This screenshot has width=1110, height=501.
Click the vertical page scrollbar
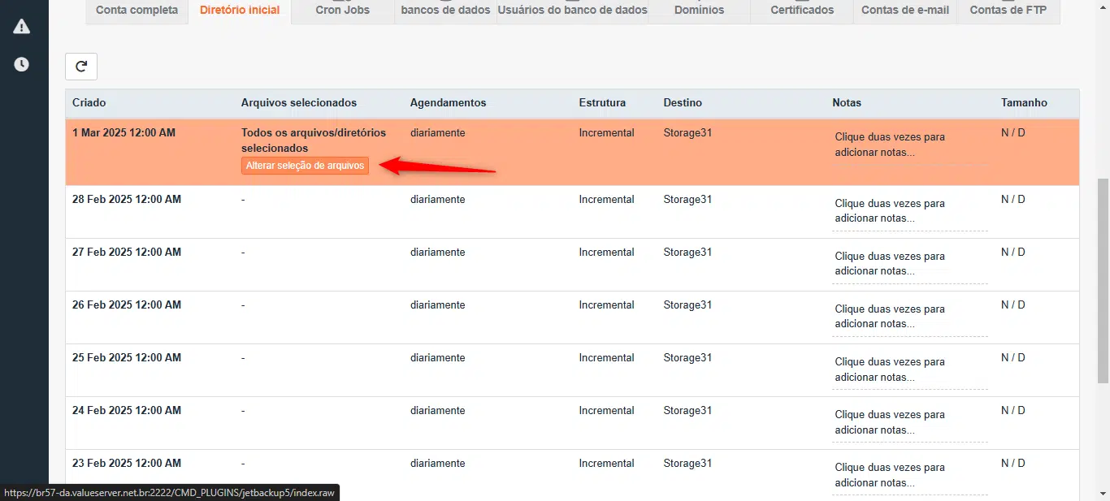tap(1103, 280)
